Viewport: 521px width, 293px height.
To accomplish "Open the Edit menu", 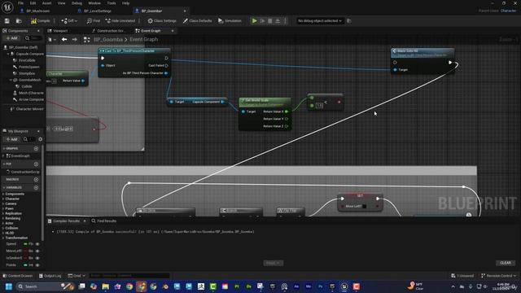I will (33, 3).
